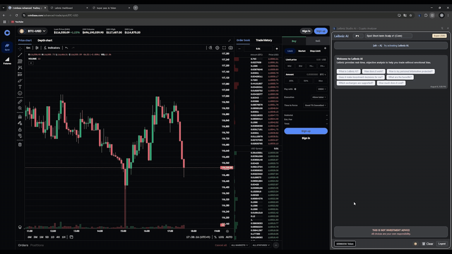Viewport: 452px width, 254px height.
Task: Open chart settings gear icon
Action: tap(217, 48)
